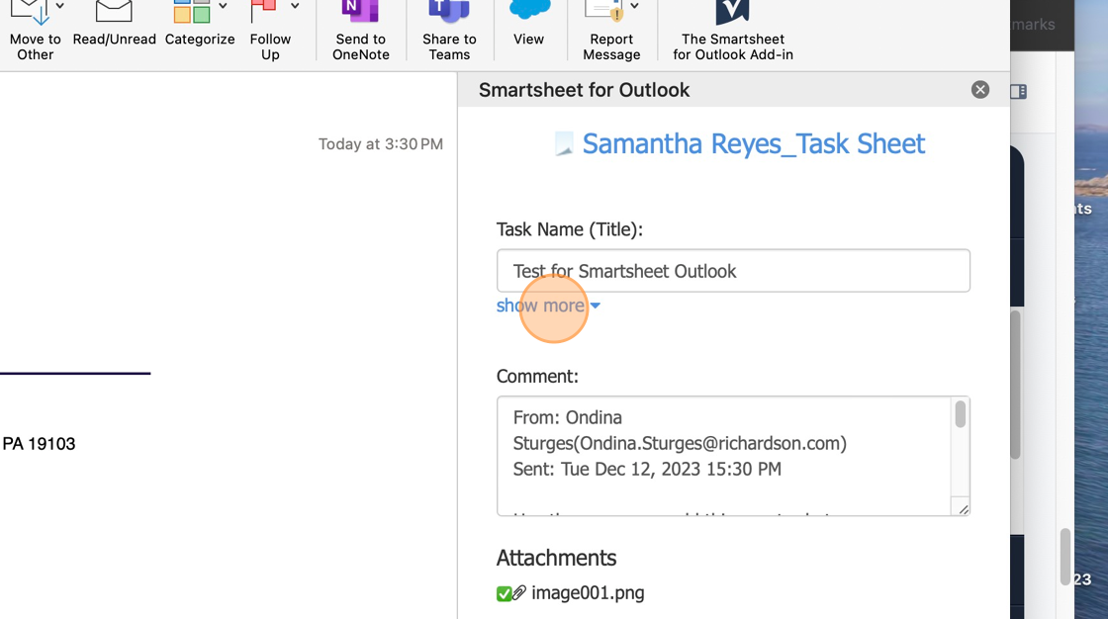Click the Salesforce View cloud icon
This screenshot has width=1108, height=619.
[x=529, y=9]
